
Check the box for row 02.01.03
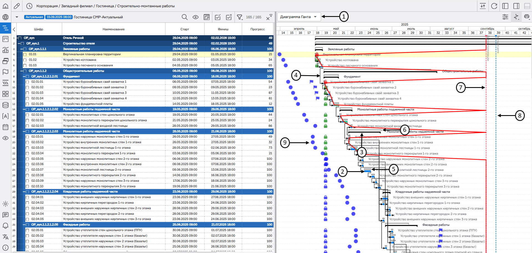(27, 93)
